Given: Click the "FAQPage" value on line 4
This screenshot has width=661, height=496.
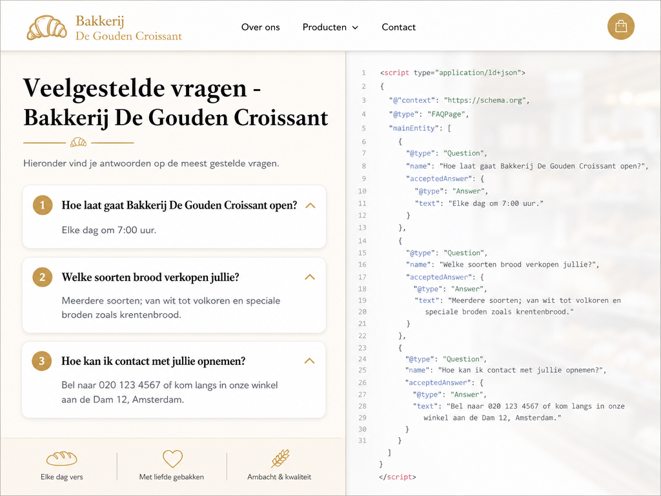Looking at the screenshot, I should pyautogui.click(x=446, y=114).
